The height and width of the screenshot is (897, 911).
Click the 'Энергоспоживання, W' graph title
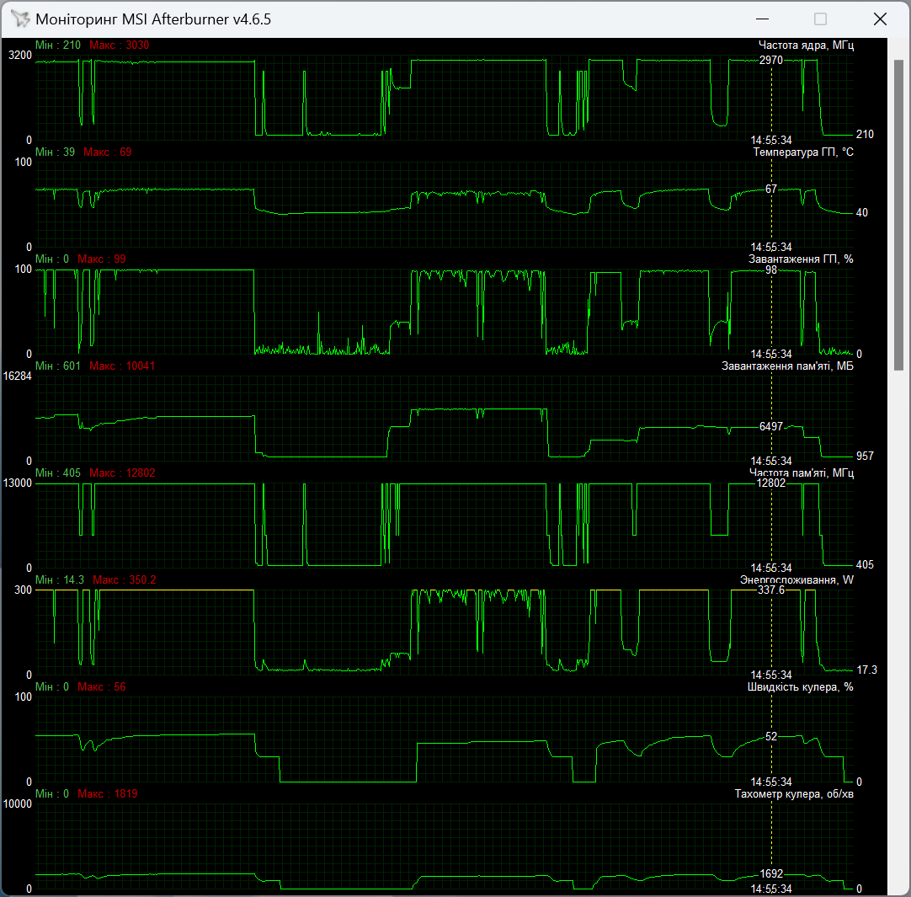(796, 580)
